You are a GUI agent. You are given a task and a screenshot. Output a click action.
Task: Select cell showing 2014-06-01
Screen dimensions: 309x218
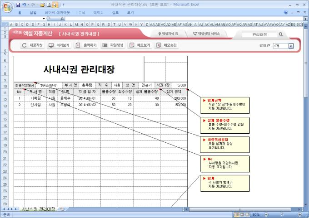coord(87,98)
